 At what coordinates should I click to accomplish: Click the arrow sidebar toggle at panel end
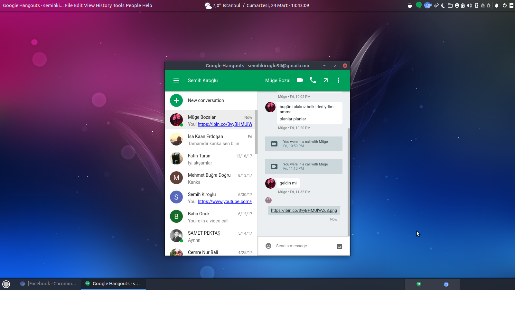click(x=511, y=5)
